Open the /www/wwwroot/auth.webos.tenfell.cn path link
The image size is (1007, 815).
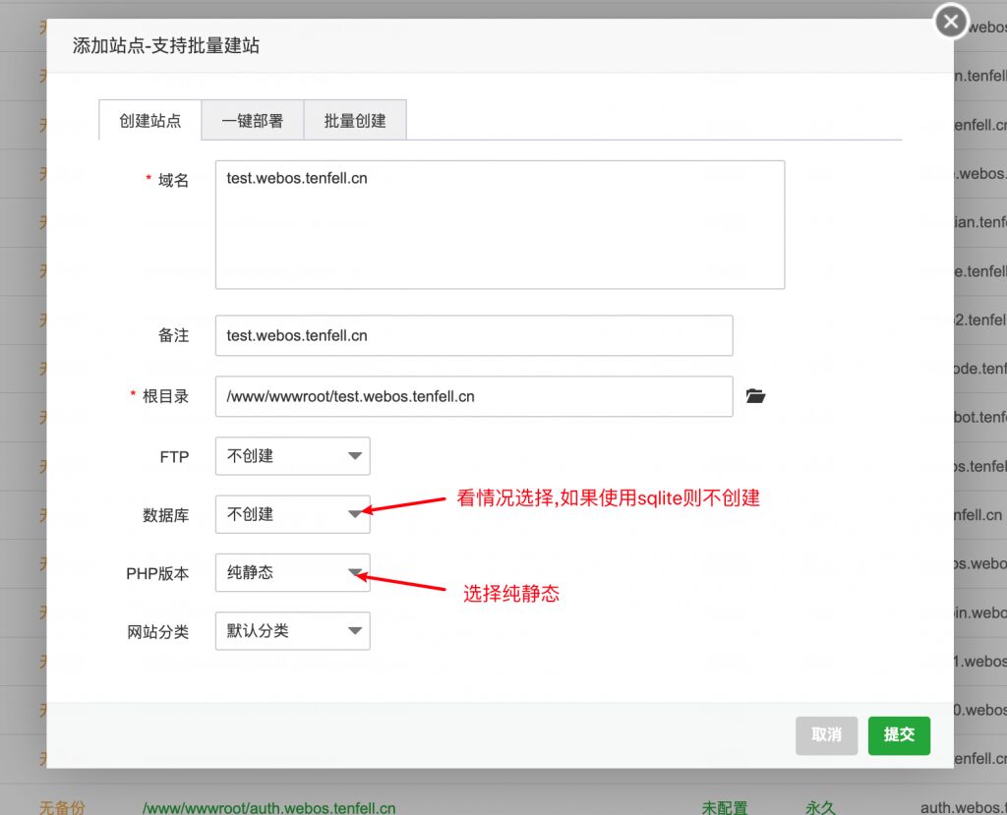tap(268, 806)
